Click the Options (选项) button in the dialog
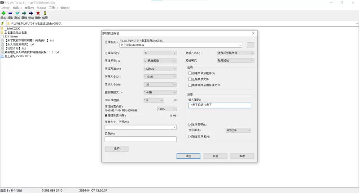Image resolution: width=359 pixels, height=193 pixels. [116, 148]
